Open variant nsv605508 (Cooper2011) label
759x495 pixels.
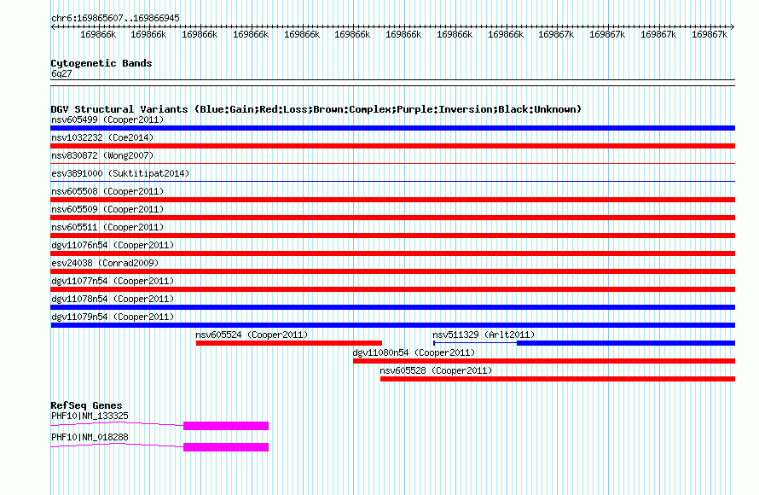tap(107, 191)
